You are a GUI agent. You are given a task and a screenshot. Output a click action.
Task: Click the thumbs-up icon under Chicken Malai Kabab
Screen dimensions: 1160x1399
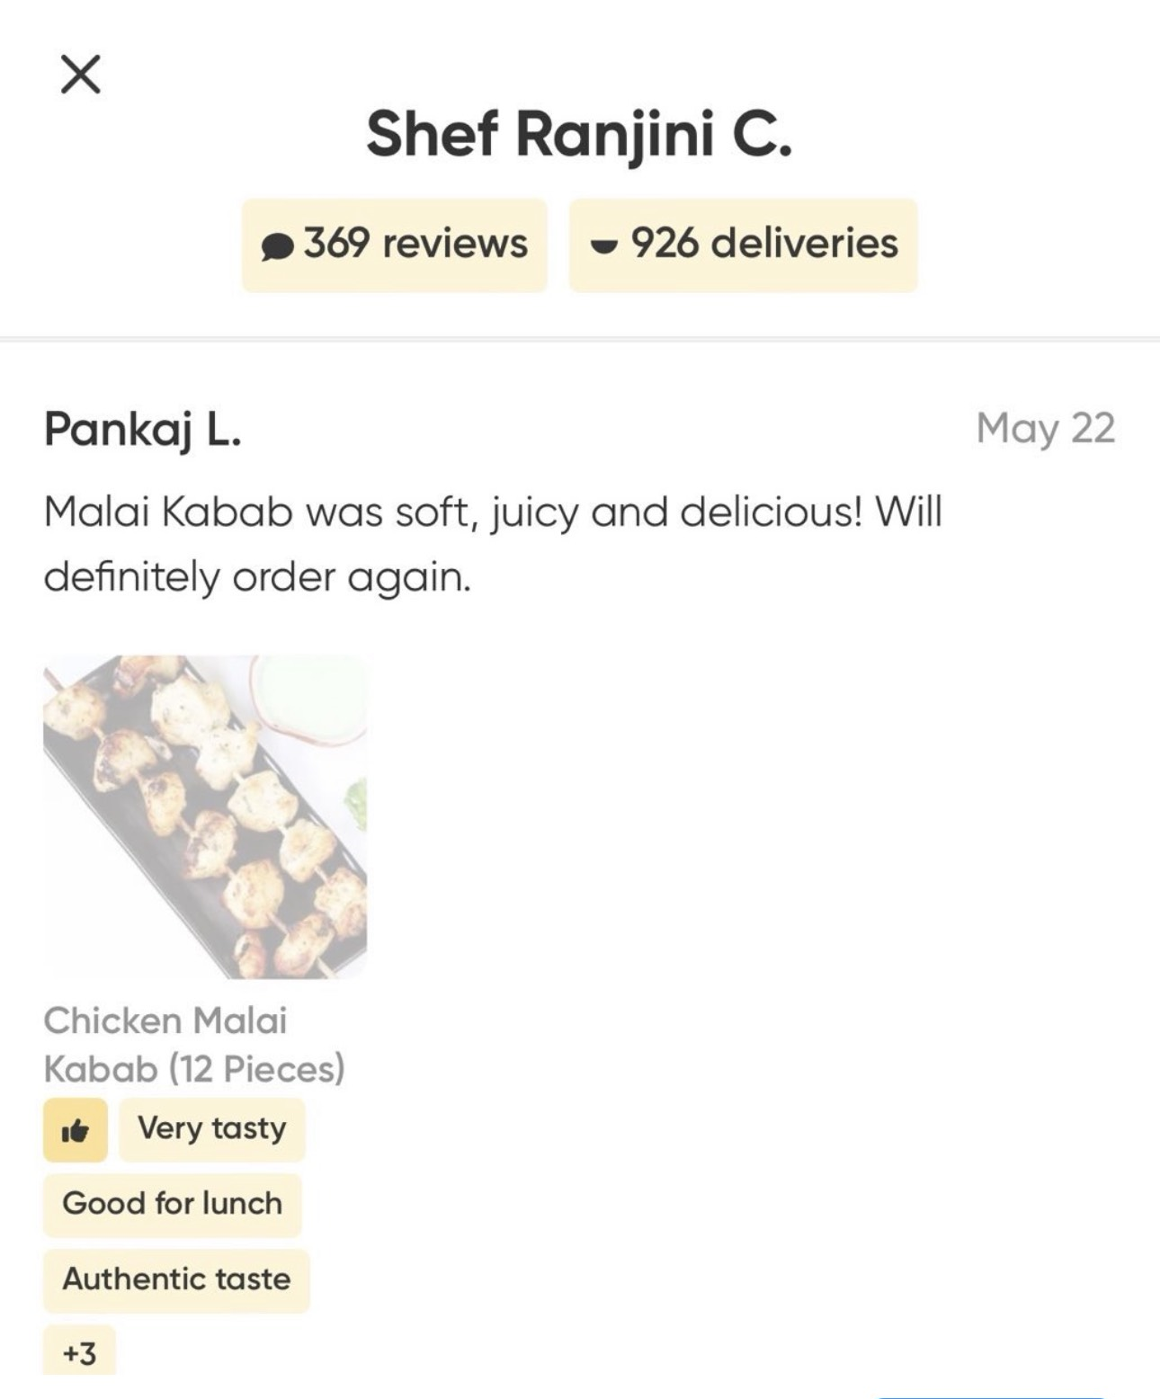coord(76,1130)
